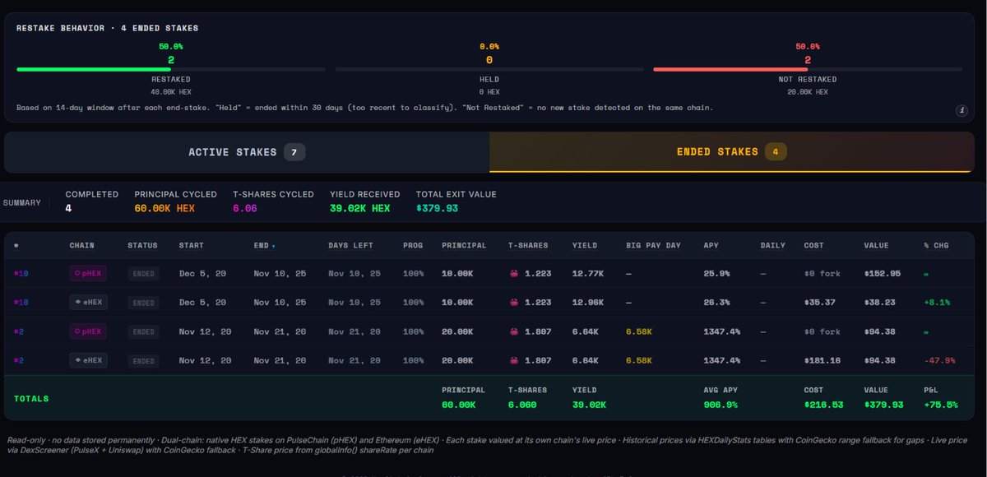The image size is (987, 477).
Task: Click the -47.9% change cell
Action: (939, 360)
